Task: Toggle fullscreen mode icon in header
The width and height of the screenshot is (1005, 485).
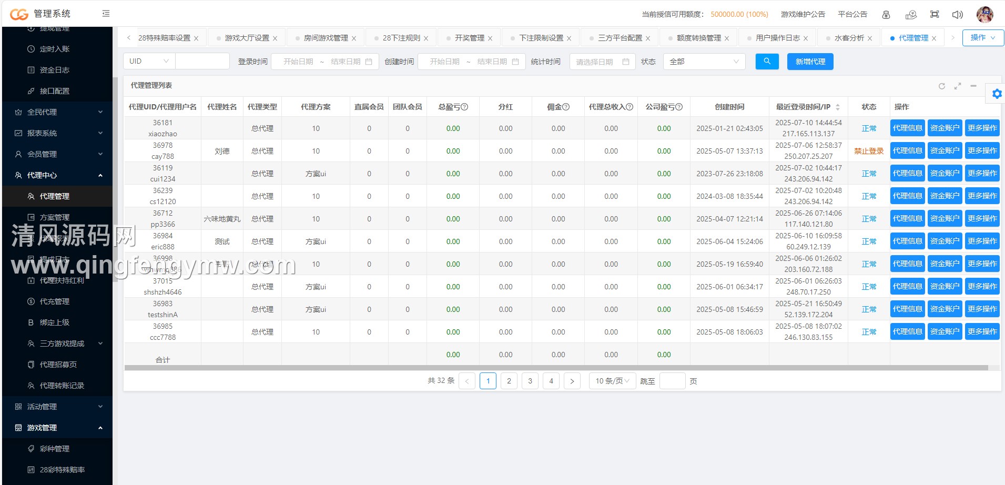Action: (x=935, y=14)
